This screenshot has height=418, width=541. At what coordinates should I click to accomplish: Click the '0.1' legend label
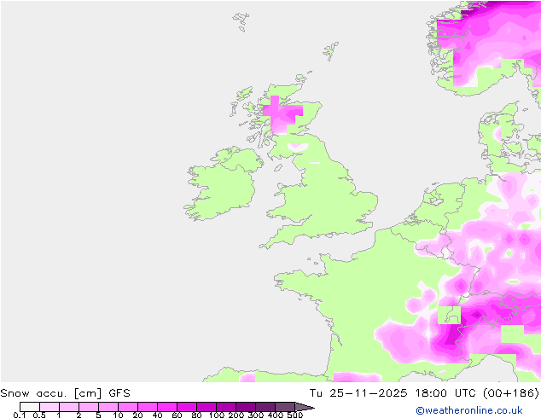[x=20, y=415]
